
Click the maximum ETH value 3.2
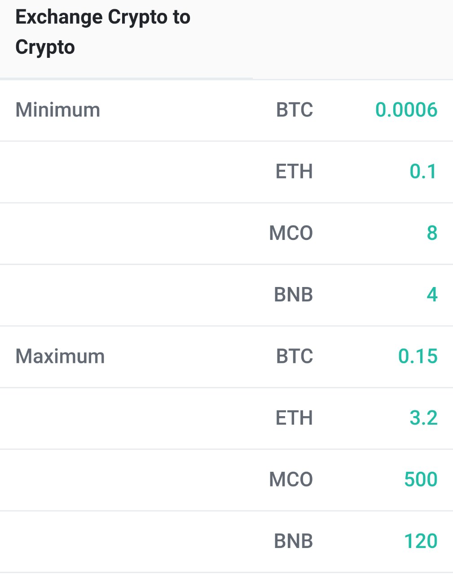click(x=423, y=418)
